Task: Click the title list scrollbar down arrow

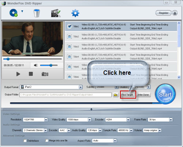Action: 179,77
